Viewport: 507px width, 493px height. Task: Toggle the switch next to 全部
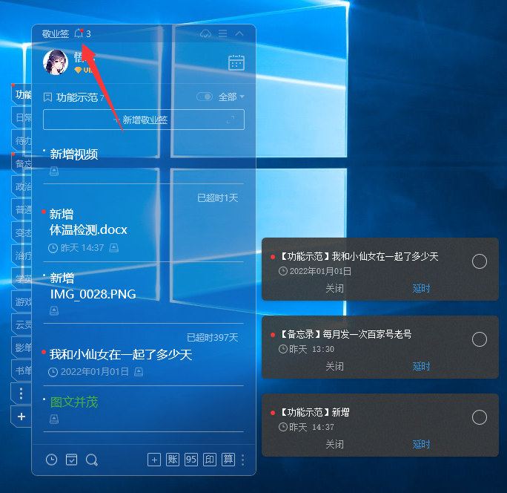point(205,97)
